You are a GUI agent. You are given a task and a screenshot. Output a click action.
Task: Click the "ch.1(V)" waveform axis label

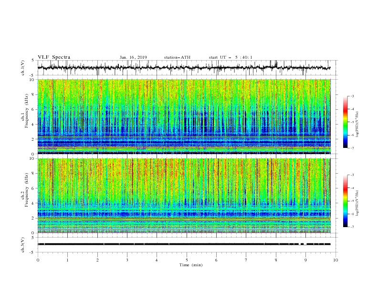tap(23, 68)
